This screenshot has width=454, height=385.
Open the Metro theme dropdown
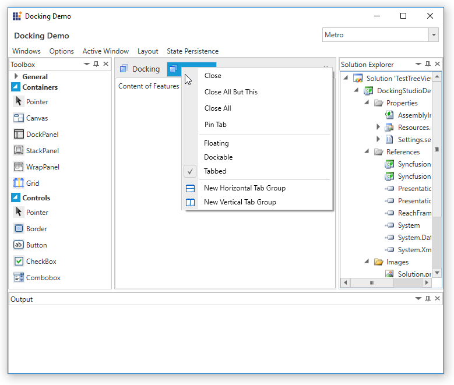click(x=433, y=35)
